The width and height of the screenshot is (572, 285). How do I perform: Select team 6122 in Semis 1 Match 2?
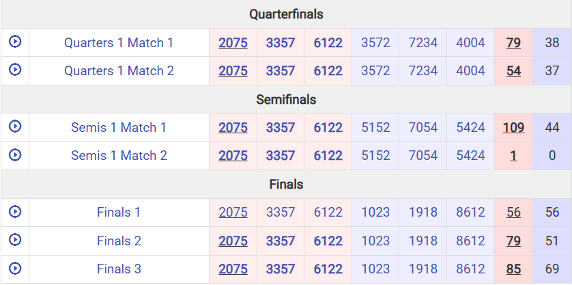328,156
